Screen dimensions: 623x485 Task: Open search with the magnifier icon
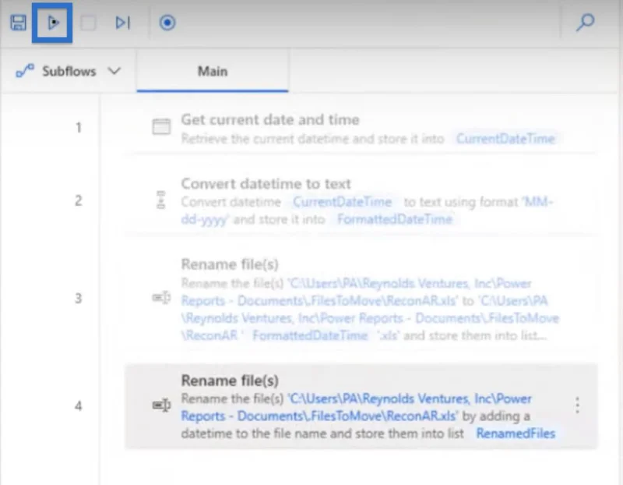tap(586, 23)
